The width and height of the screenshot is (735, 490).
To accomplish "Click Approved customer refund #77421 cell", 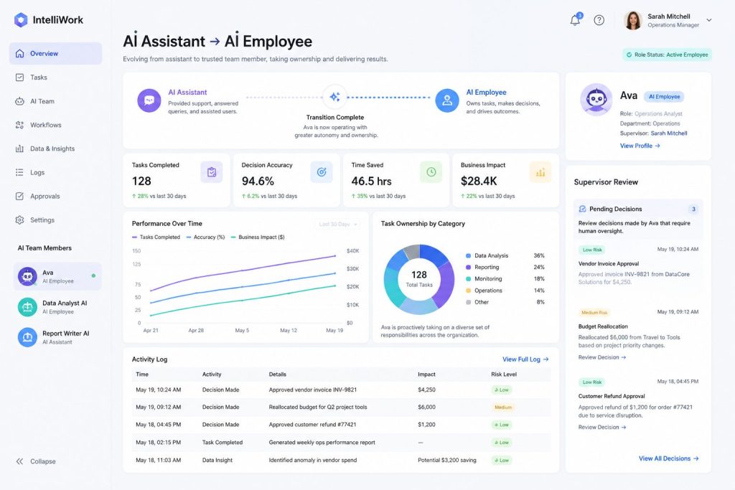I will coord(312,425).
